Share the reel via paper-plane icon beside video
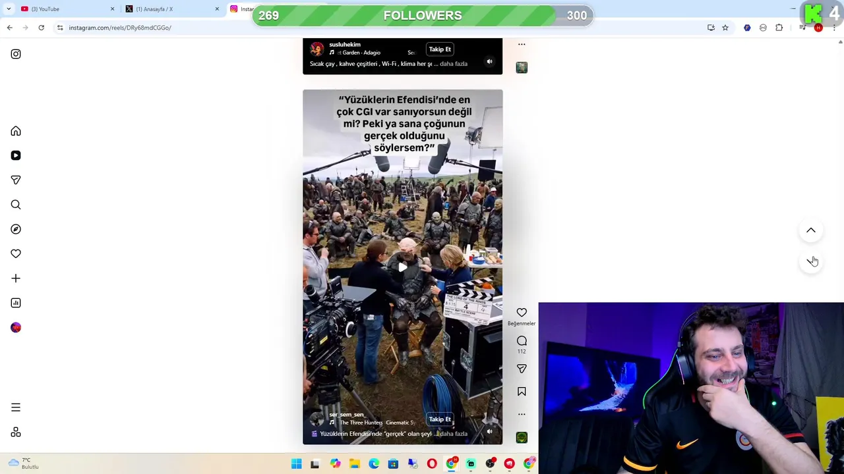The width and height of the screenshot is (844, 474). point(522,369)
